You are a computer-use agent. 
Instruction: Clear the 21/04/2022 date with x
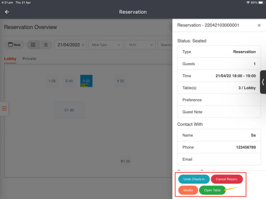coord(83,45)
